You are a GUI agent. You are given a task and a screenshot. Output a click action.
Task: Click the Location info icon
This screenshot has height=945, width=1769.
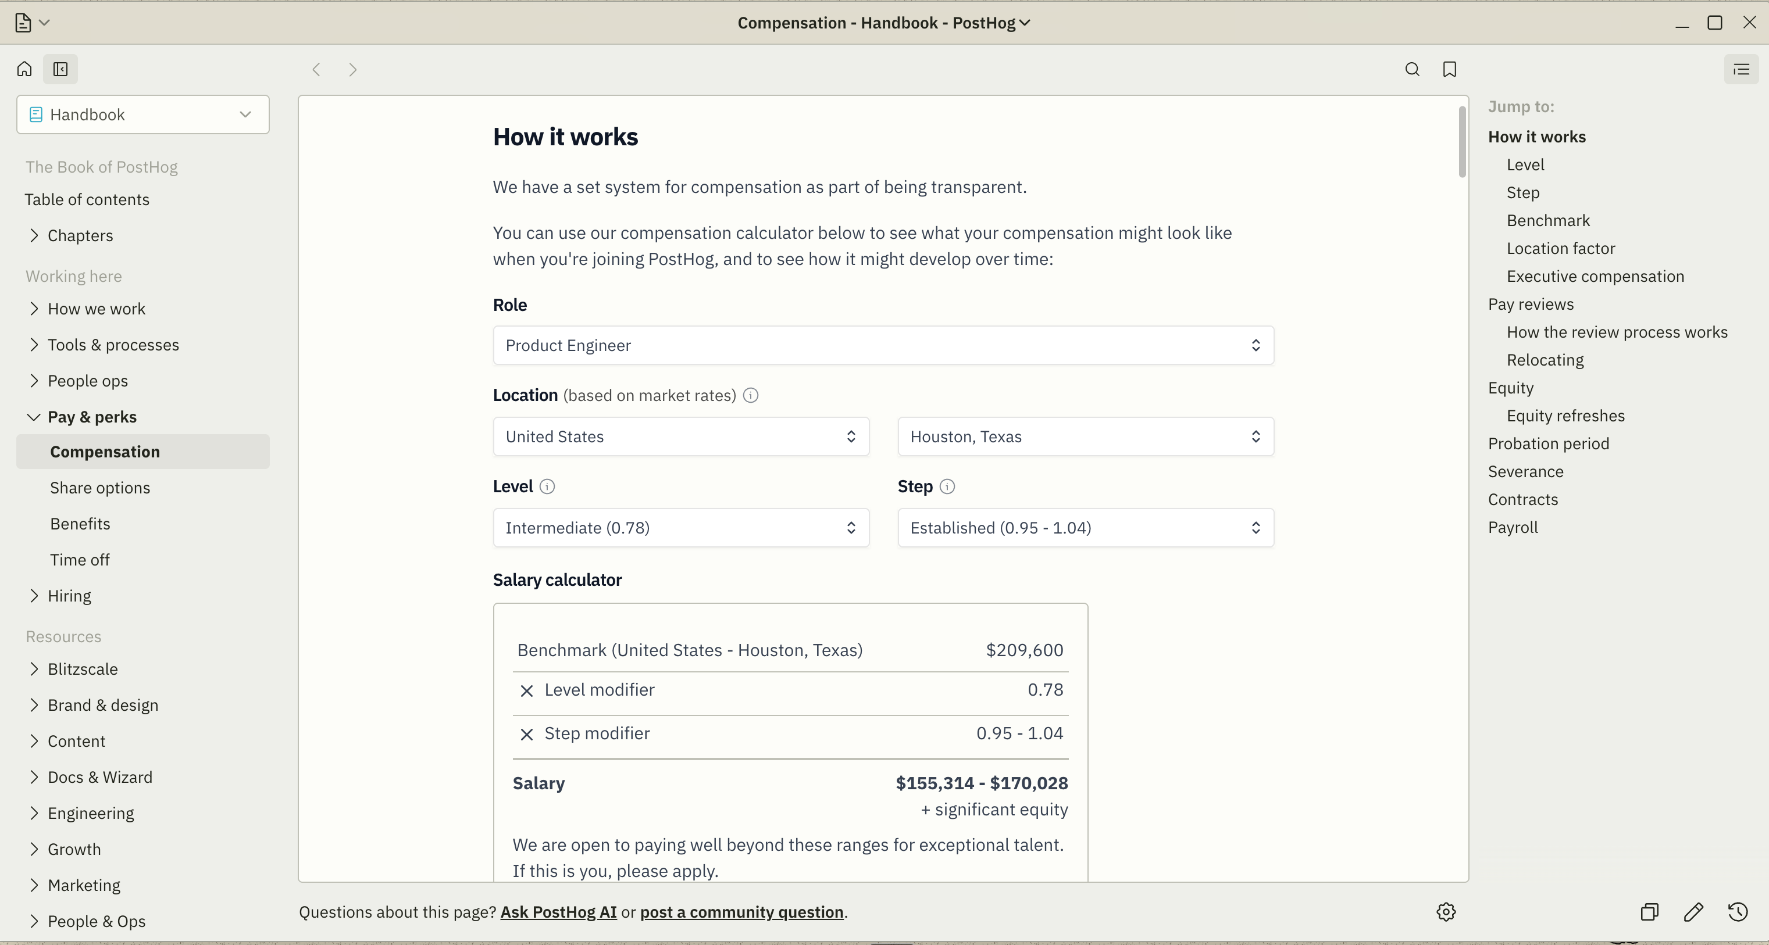click(x=751, y=395)
